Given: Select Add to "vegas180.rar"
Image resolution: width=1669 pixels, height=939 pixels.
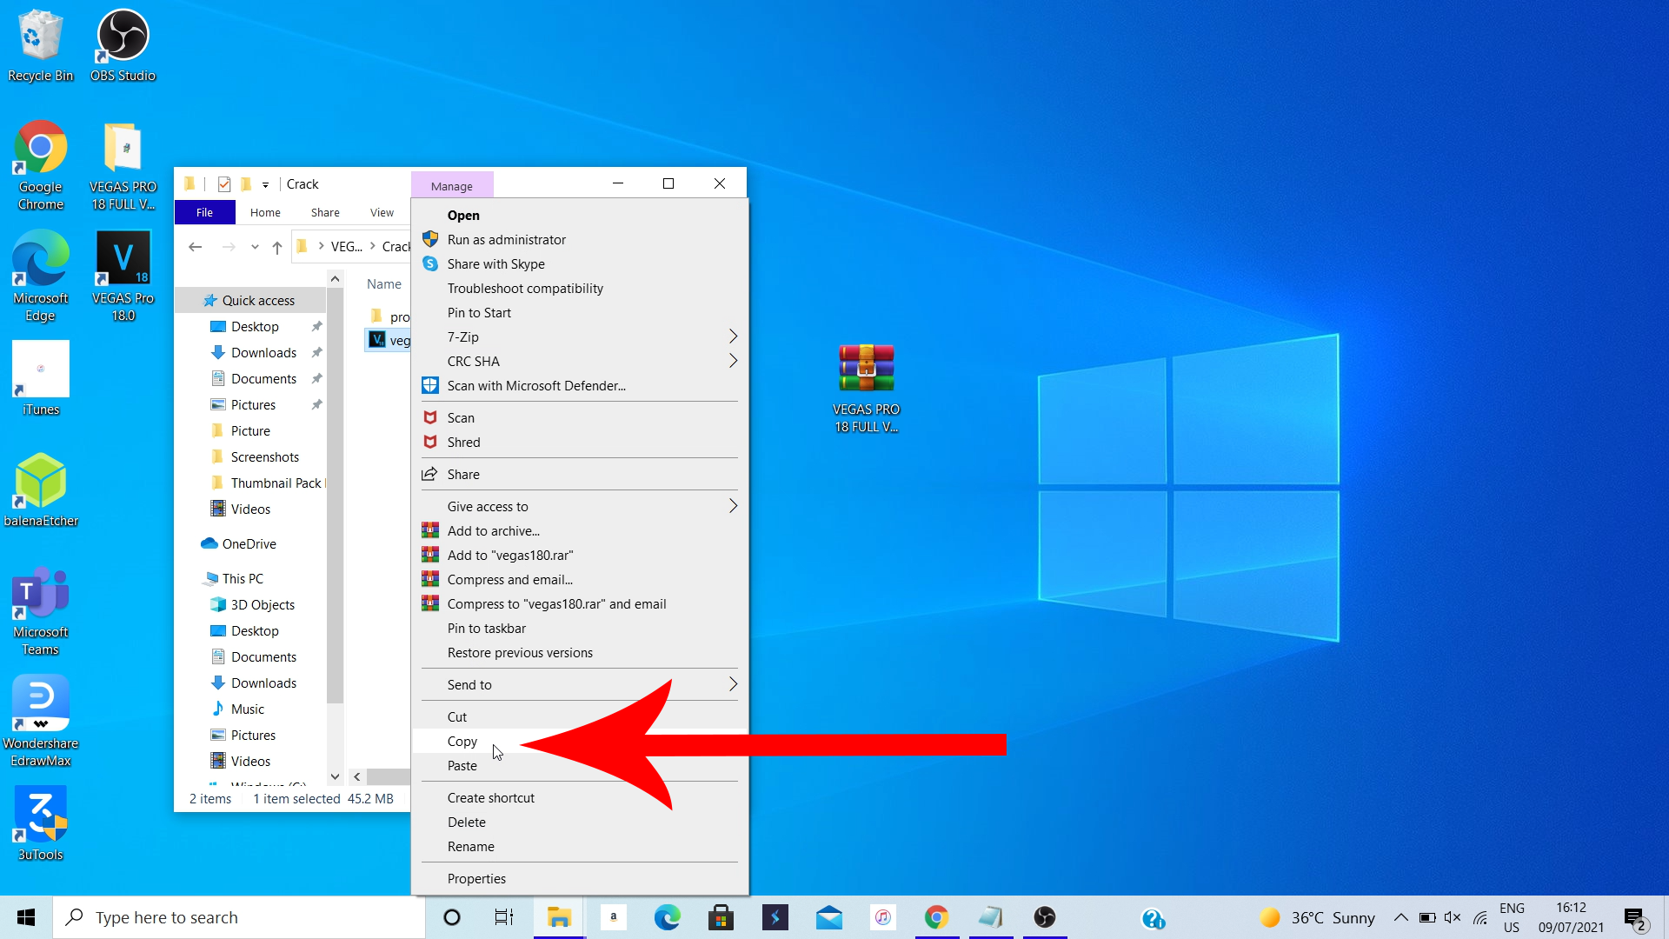Looking at the screenshot, I should click(580, 555).
